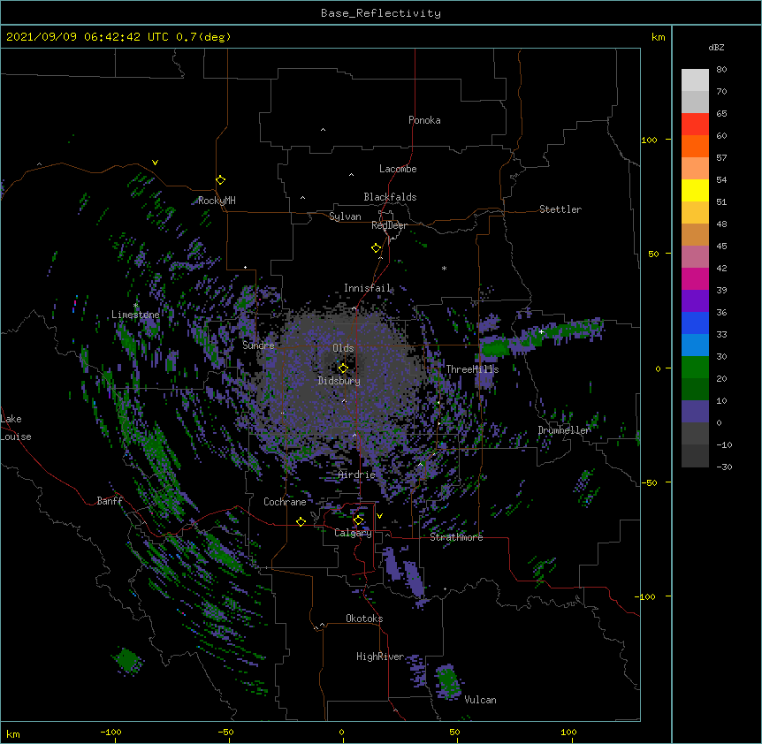The width and height of the screenshot is (762, 744).
Task: Click the white asterisk above Limestone
Action: (135, 306)
